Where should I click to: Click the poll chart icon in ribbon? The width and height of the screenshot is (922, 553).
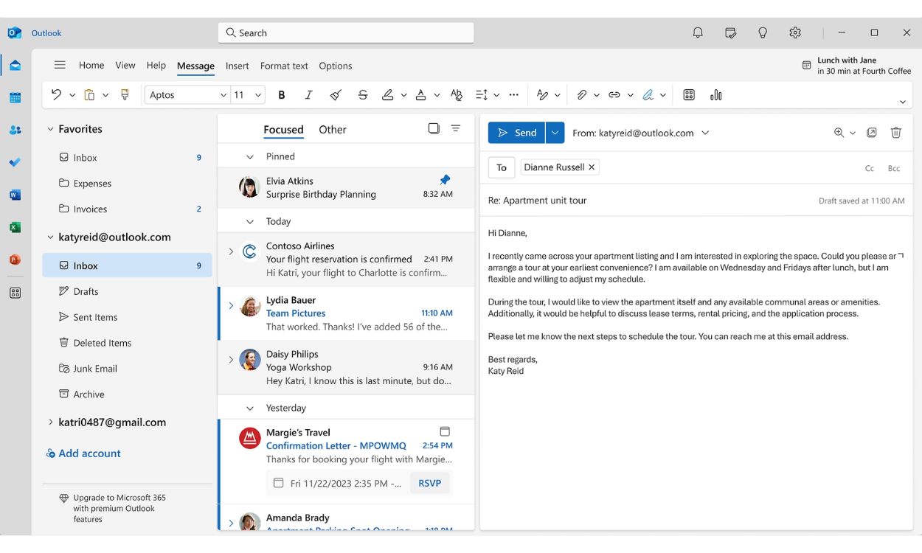click(715, 95)
